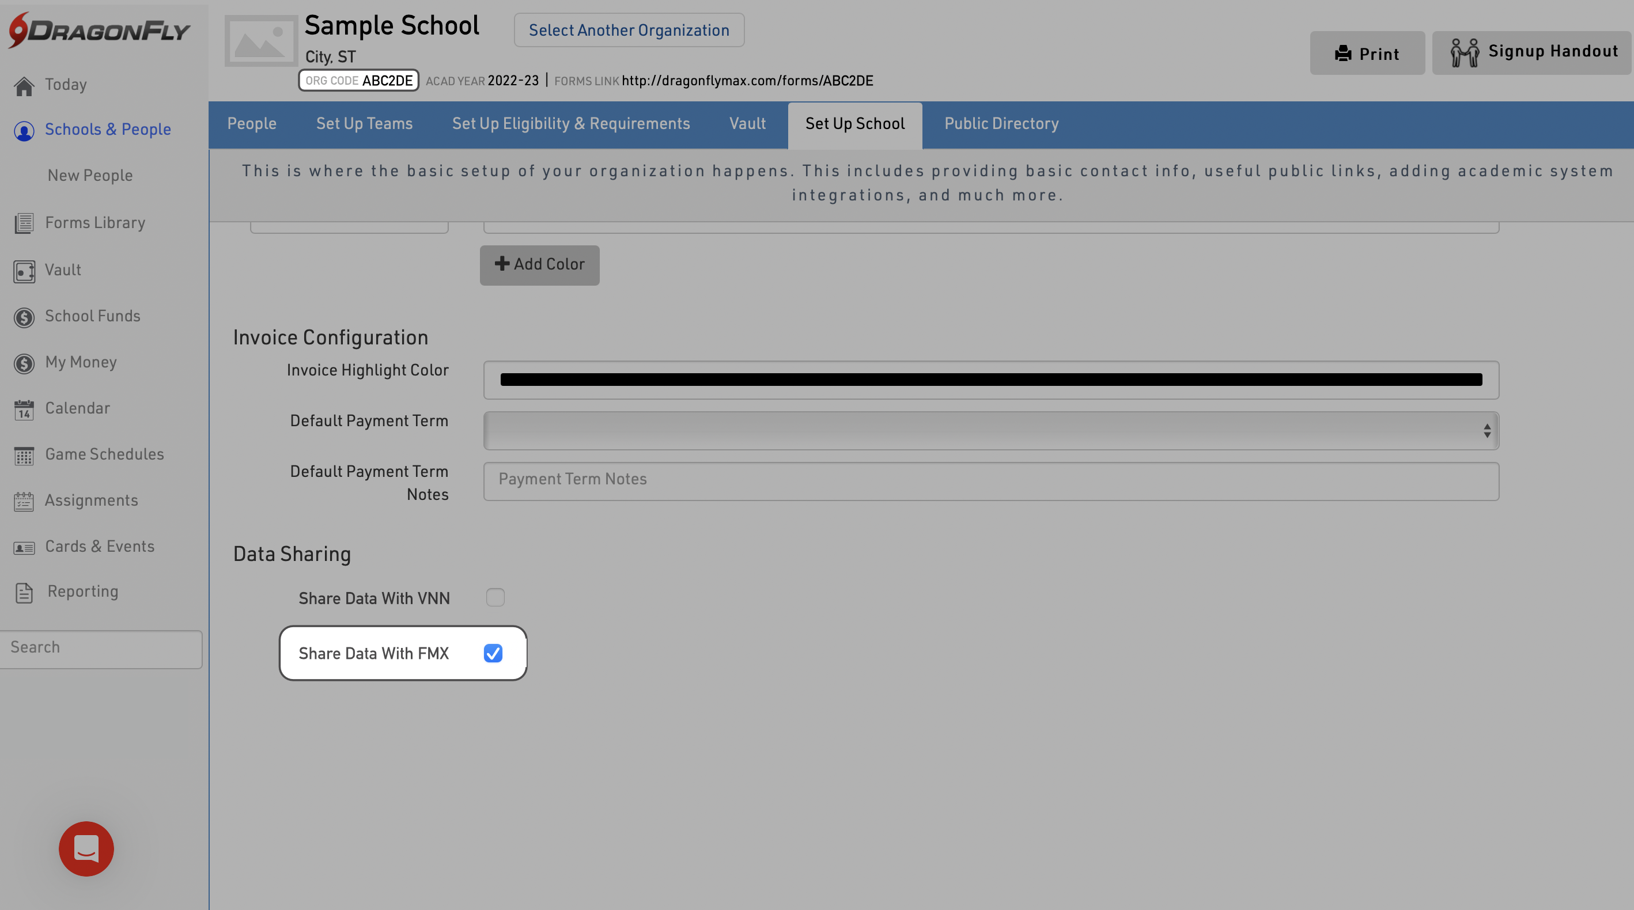Click the Calendar icon in sidebar

[24, 409]
